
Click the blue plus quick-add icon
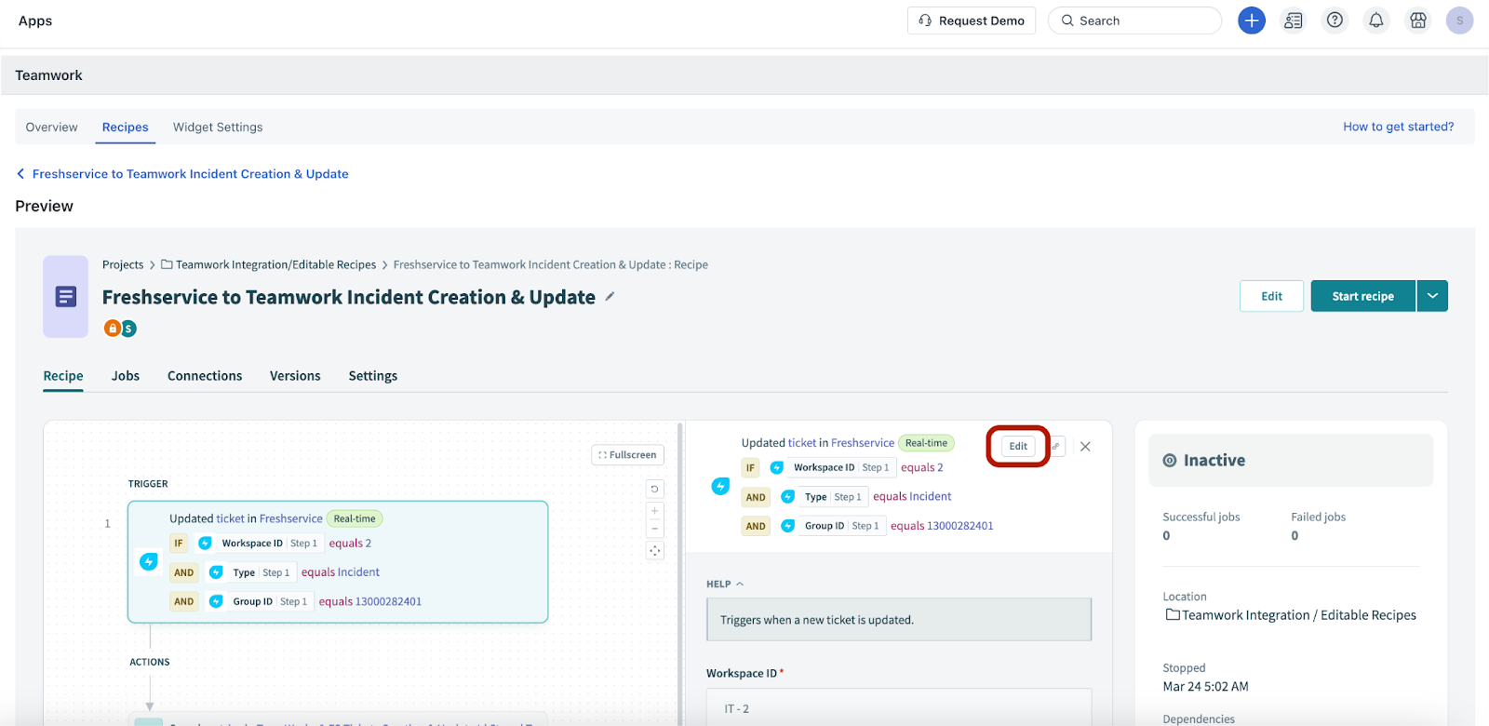click(x=1251, y=20)
